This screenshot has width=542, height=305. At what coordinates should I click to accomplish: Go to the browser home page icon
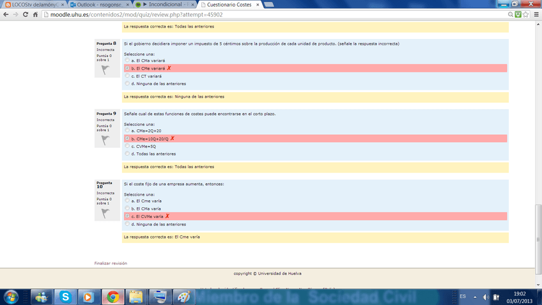click(36, 15)
